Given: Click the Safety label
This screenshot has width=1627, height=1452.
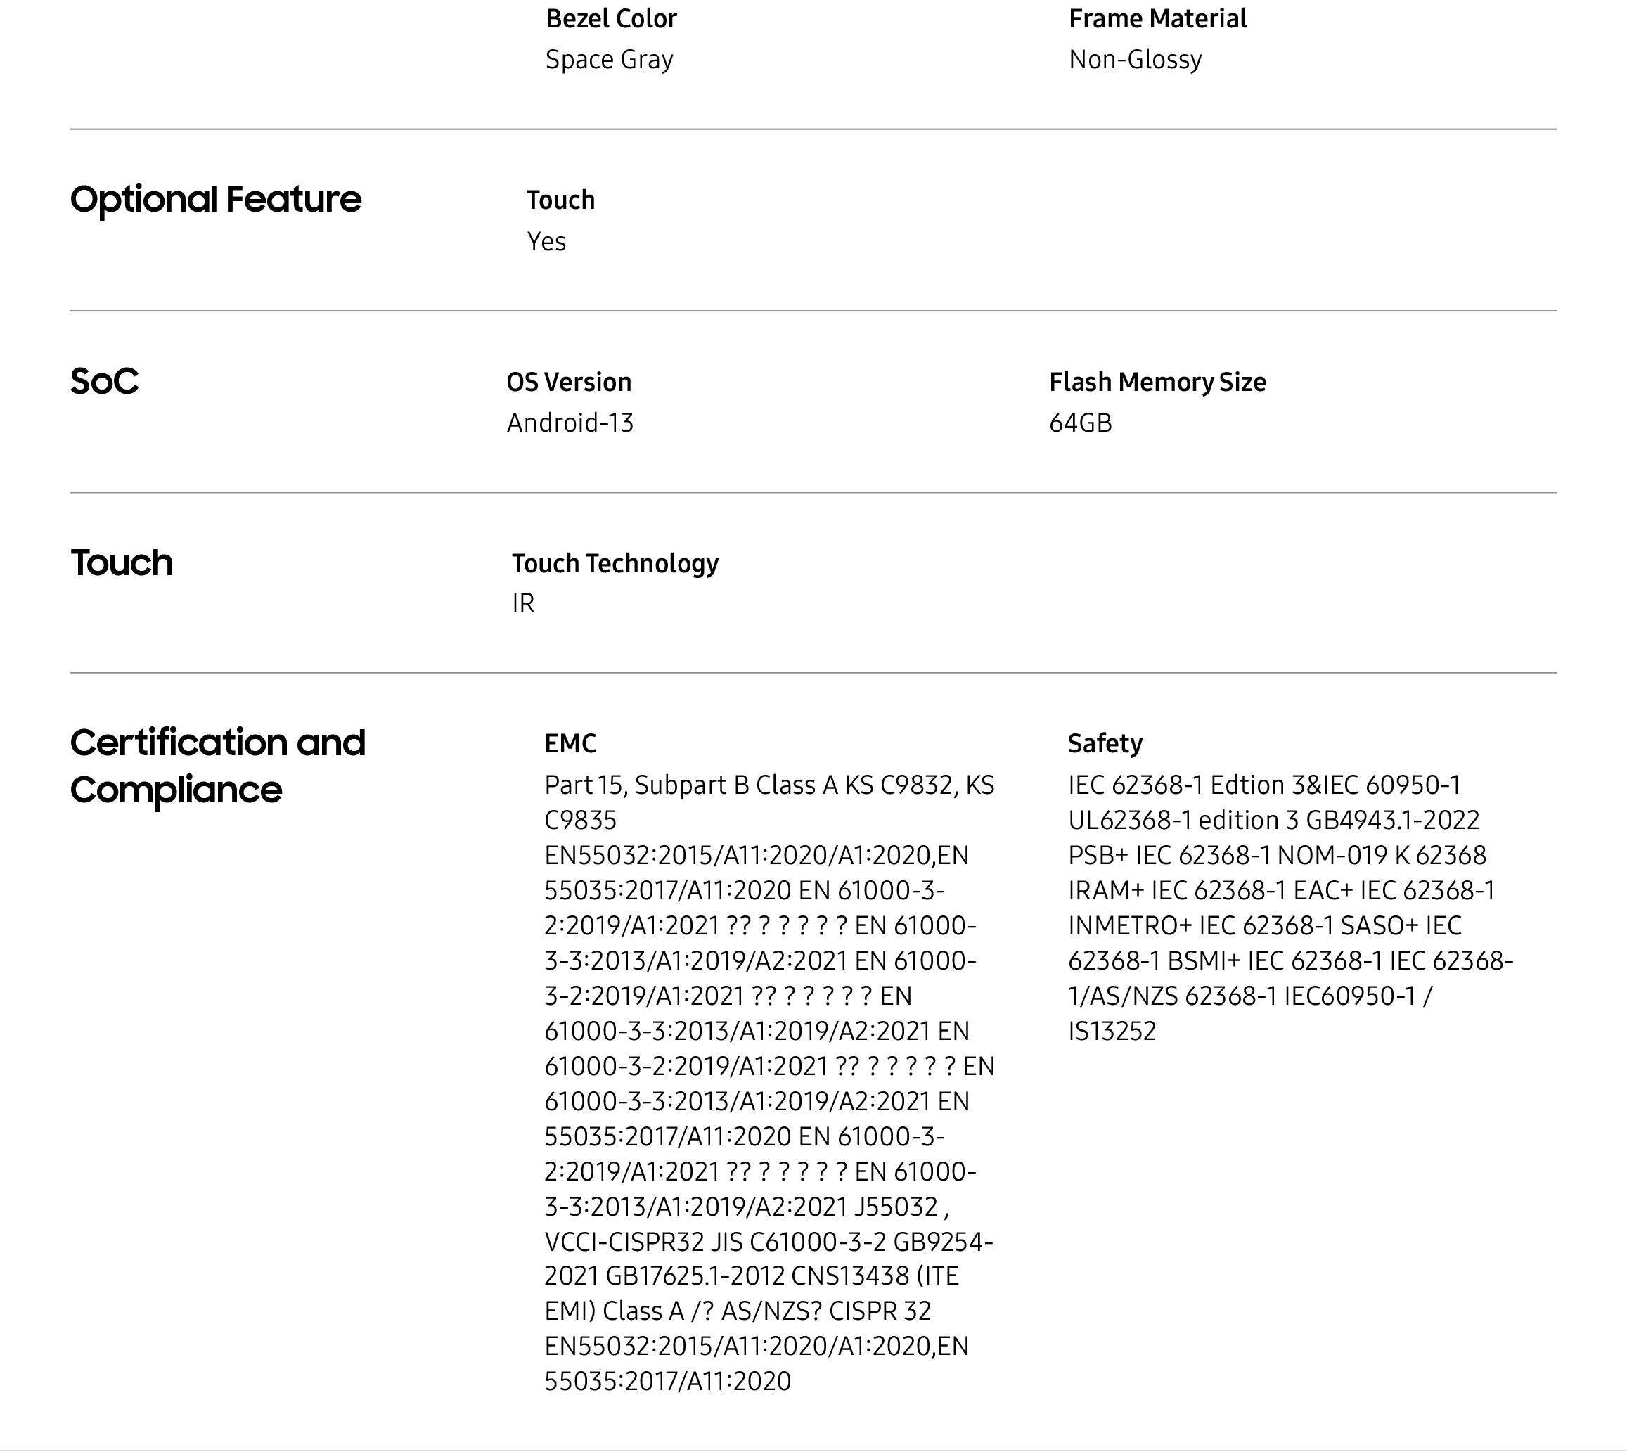Looking at the screenshot, I should point(1105,743).
